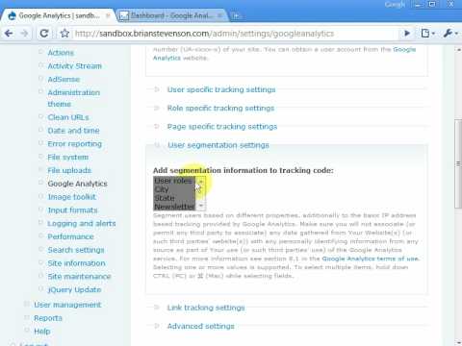
Task: Bookmark this page with the star icon
Action: coord(64,34)
